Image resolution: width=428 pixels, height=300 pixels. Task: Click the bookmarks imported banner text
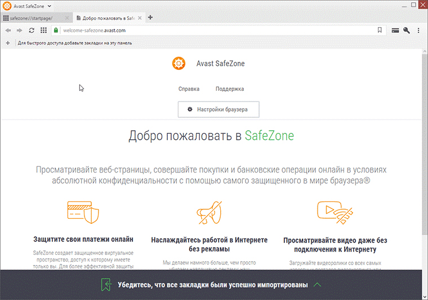[213, 285]
